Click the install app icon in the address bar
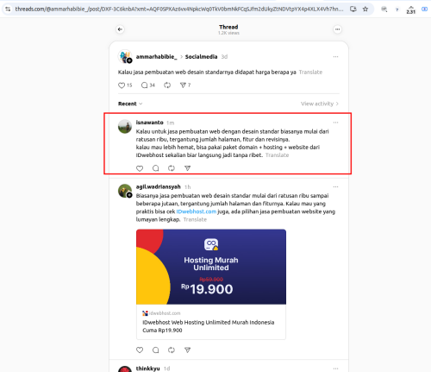This screenshot has height=372, width=431. (353, 9)
